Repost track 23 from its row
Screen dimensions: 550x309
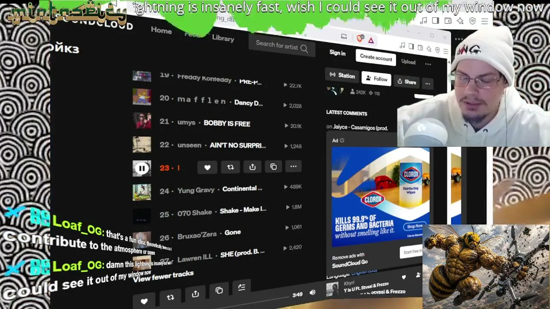230,167
